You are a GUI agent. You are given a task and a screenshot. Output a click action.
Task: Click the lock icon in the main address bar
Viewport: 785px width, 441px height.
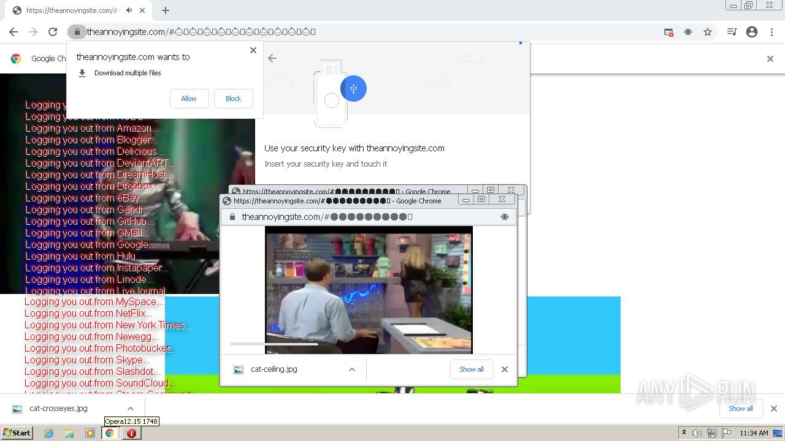[x=76, y=32]
